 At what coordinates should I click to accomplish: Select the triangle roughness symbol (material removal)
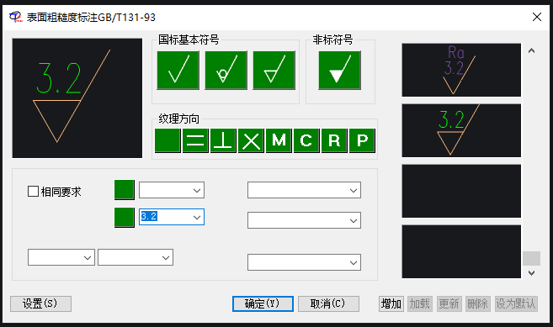point(274,70)
